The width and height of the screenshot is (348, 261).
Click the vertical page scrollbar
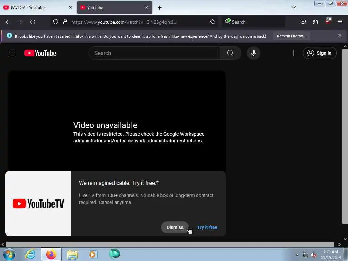[x=345, y=136]
